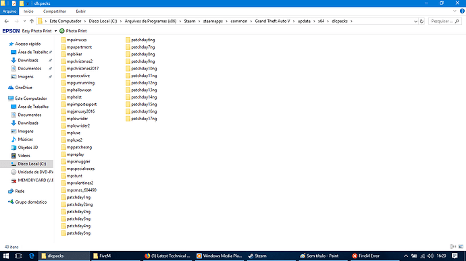Viewport: 466px width, 261px height.
Task: Select the mpxmas_604490 folder icon
Action: pos(63,190)
